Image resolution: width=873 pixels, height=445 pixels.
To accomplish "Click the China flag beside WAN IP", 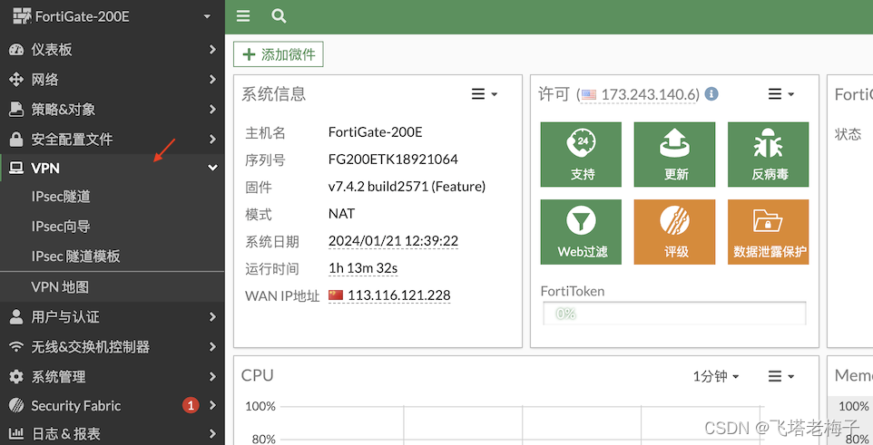I will point(336,295).
